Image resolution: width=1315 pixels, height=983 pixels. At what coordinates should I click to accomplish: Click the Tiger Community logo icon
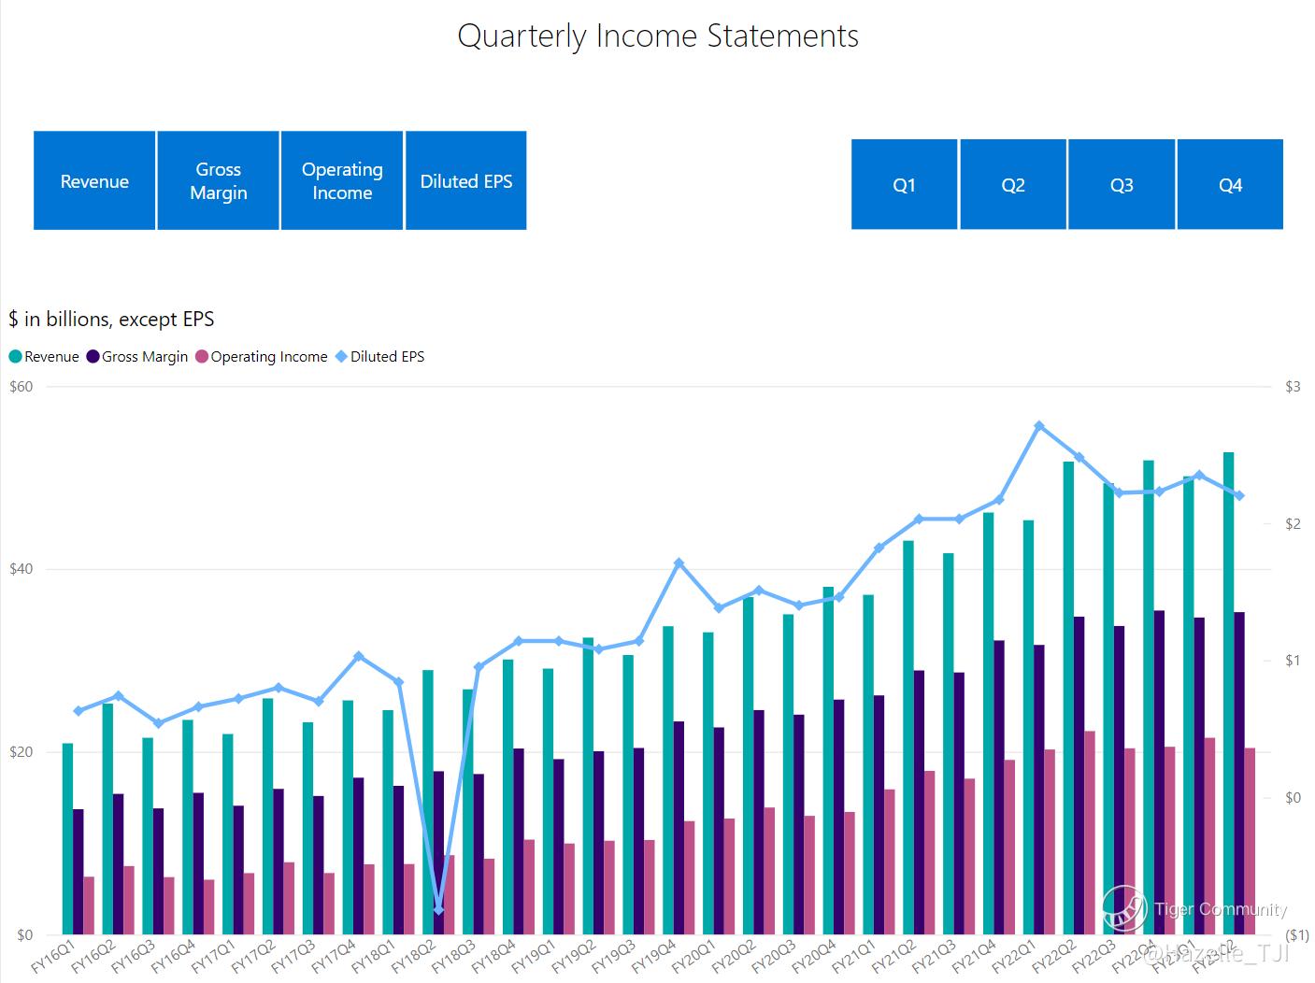1123,908
